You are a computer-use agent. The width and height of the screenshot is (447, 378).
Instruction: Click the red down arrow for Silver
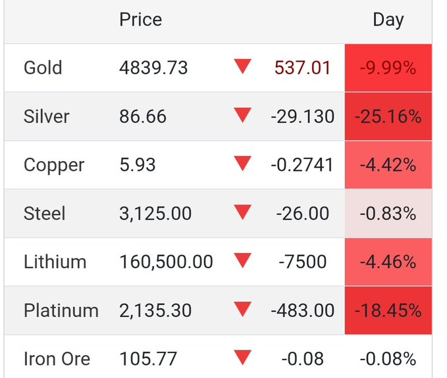(x=242, y=116)
